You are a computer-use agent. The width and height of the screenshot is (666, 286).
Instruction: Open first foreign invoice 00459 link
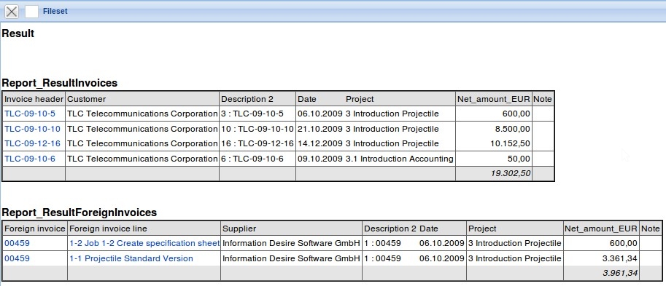pyautogui.click(x=18, y=243)
